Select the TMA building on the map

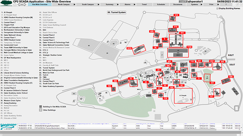click(158, 41)
